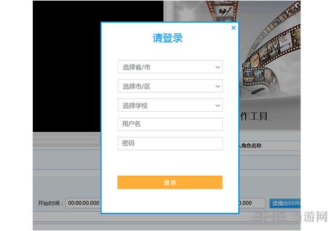Click the 密码 password field
Image resolution: width=334 pixels, height=231 pixels.
[170, 144]
